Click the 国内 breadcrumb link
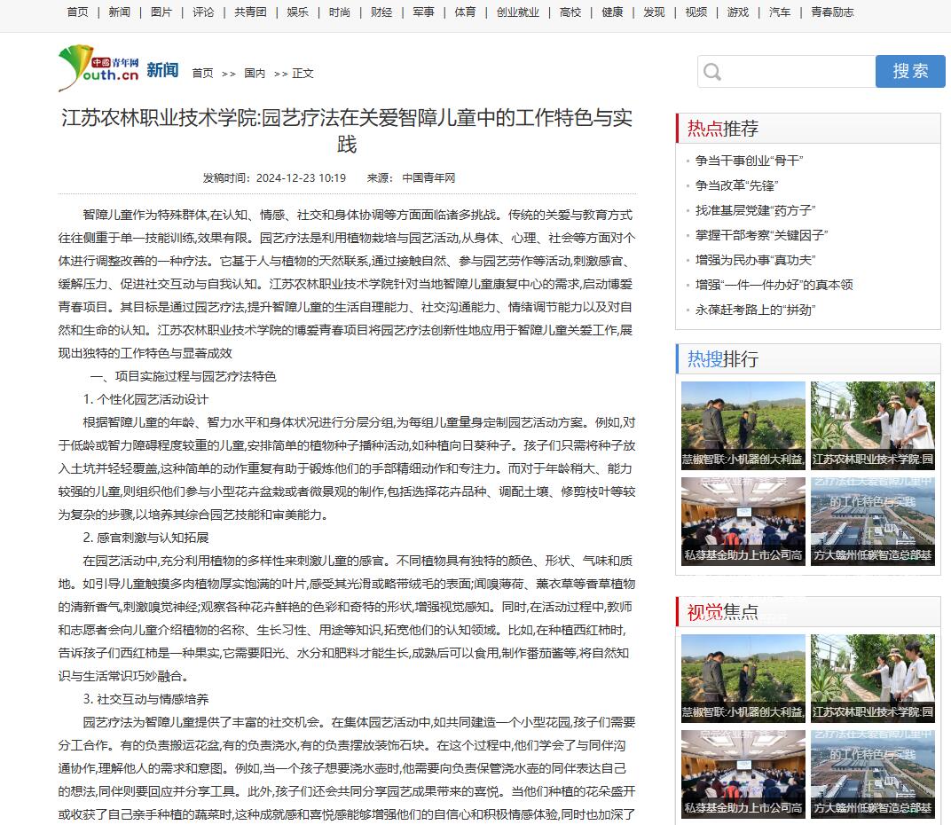Screen dimensions: 951x825 point(255,73)
